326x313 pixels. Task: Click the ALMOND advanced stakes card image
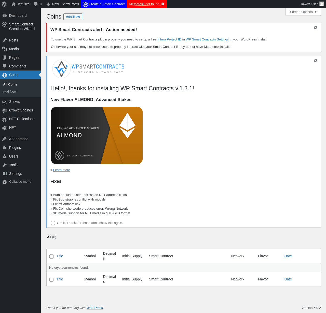(x=97, y=135)
